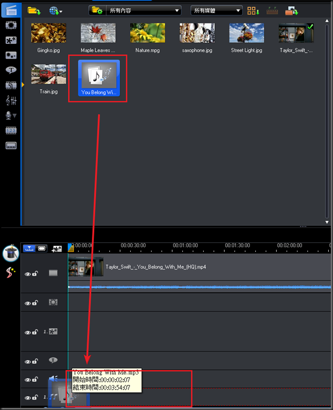333x410 pixels.
Task: Click the title track T icon
Action: pyautogui.click(x=53, y=360)
